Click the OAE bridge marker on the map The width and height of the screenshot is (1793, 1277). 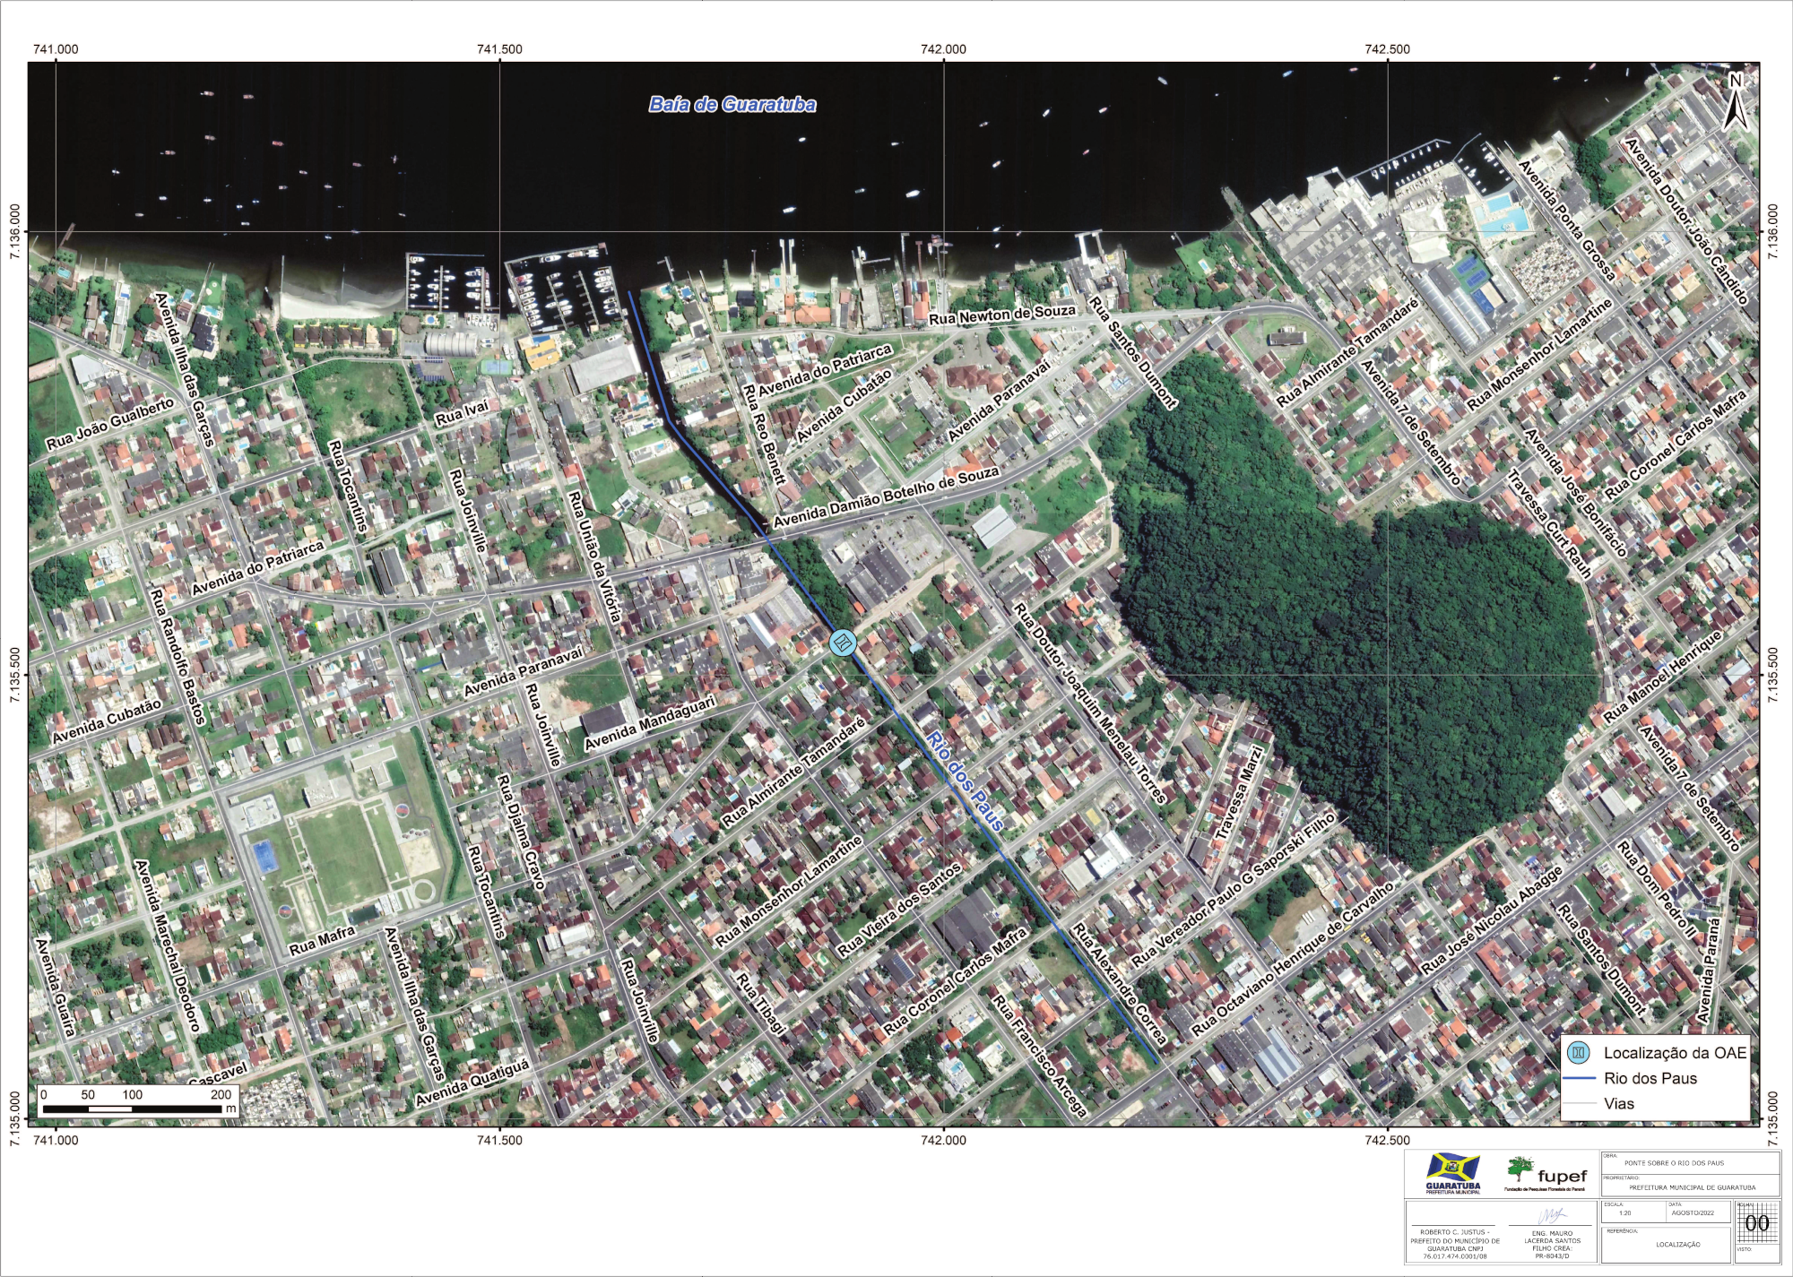[x=843, y=643]
